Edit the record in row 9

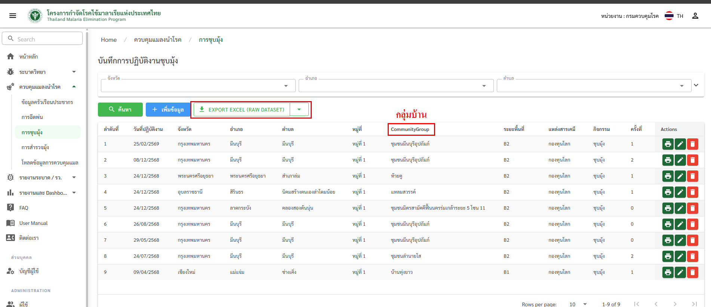[680, 272]
